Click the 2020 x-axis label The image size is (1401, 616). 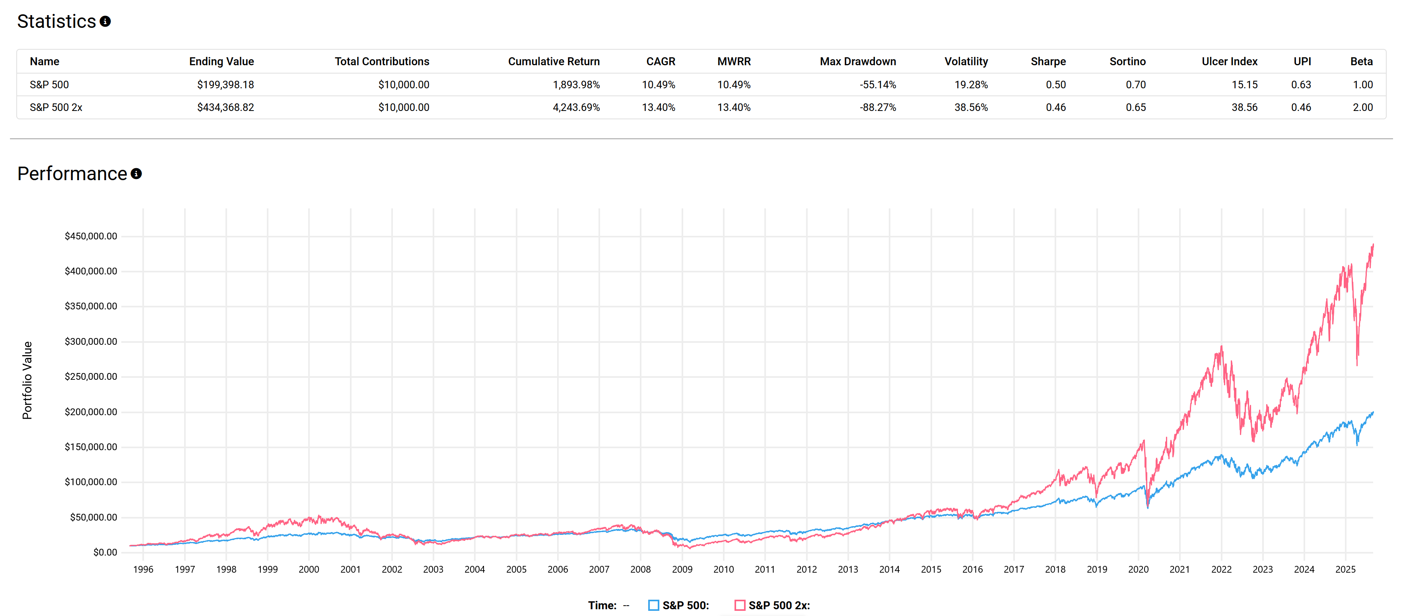1138,569
